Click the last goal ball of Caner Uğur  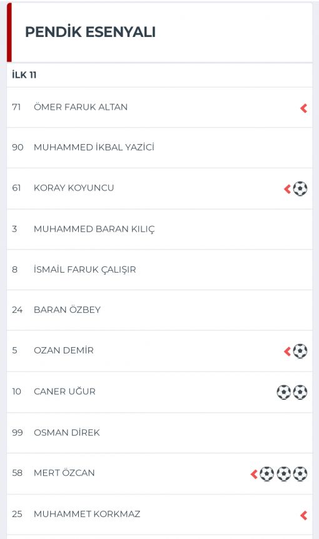tap(300, 392)
